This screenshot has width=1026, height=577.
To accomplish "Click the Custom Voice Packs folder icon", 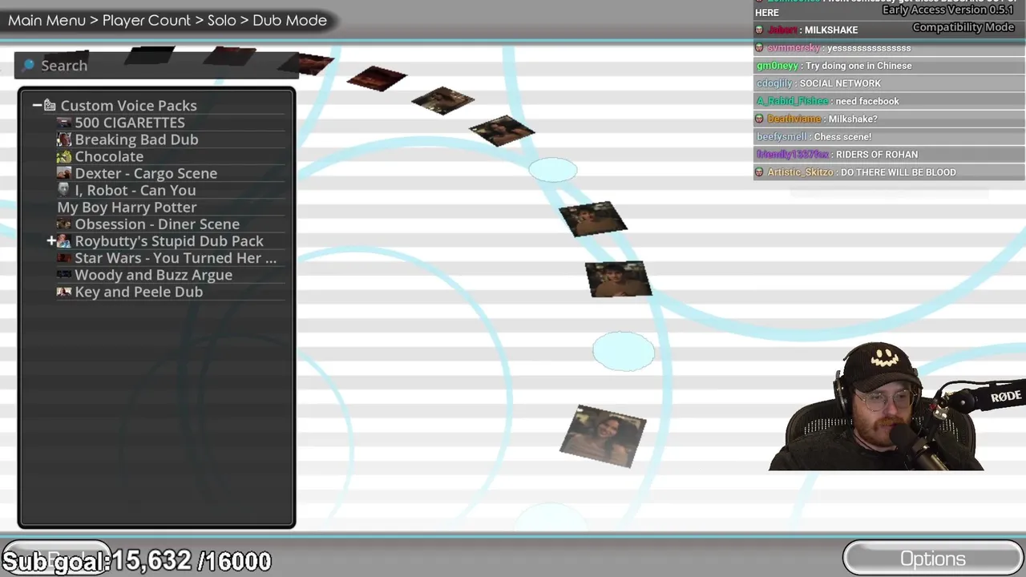I will point(50,105).
